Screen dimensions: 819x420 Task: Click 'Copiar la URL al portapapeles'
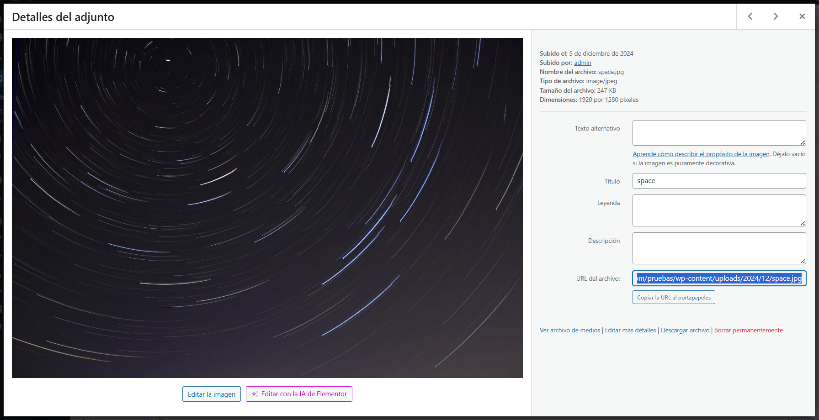pos(673,297)
